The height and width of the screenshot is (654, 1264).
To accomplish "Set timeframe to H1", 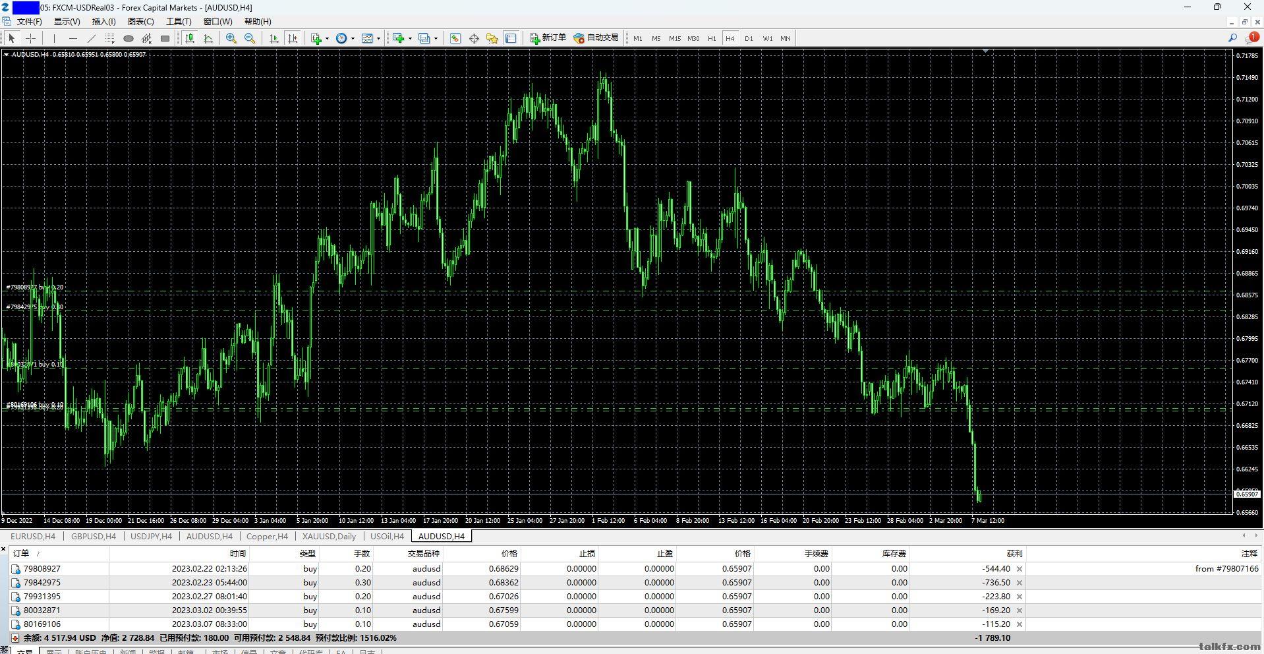I will 712,38.
